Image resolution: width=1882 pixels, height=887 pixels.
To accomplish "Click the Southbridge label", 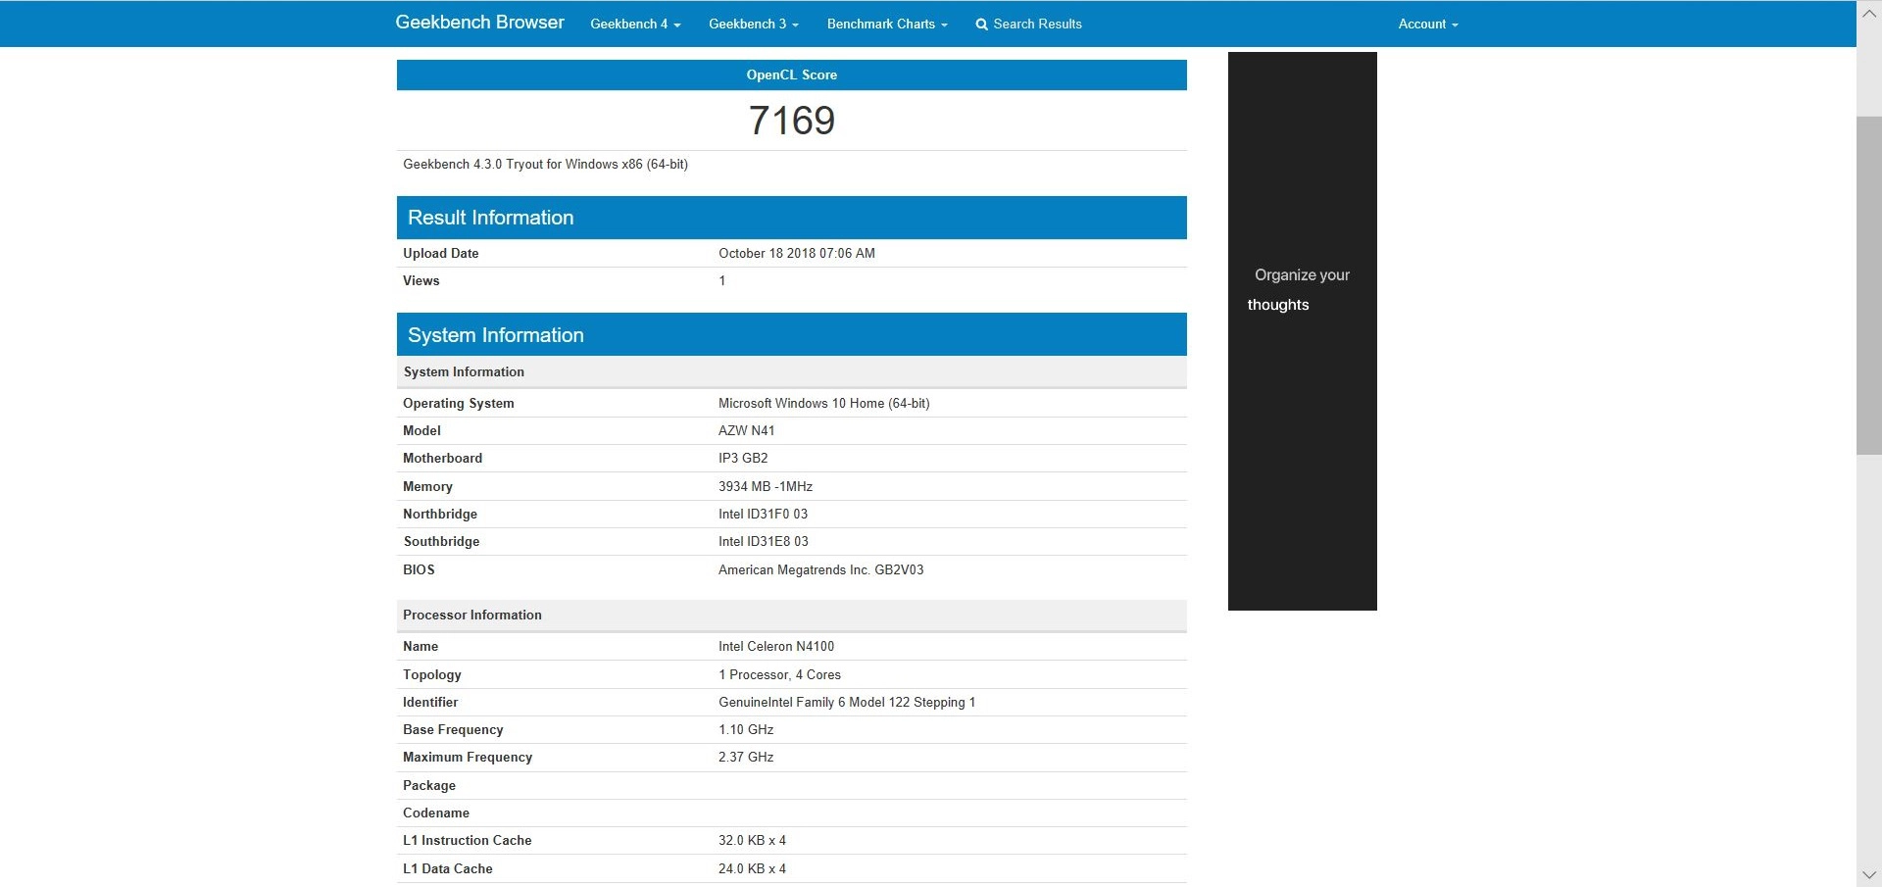I will (x=442, y=541).
